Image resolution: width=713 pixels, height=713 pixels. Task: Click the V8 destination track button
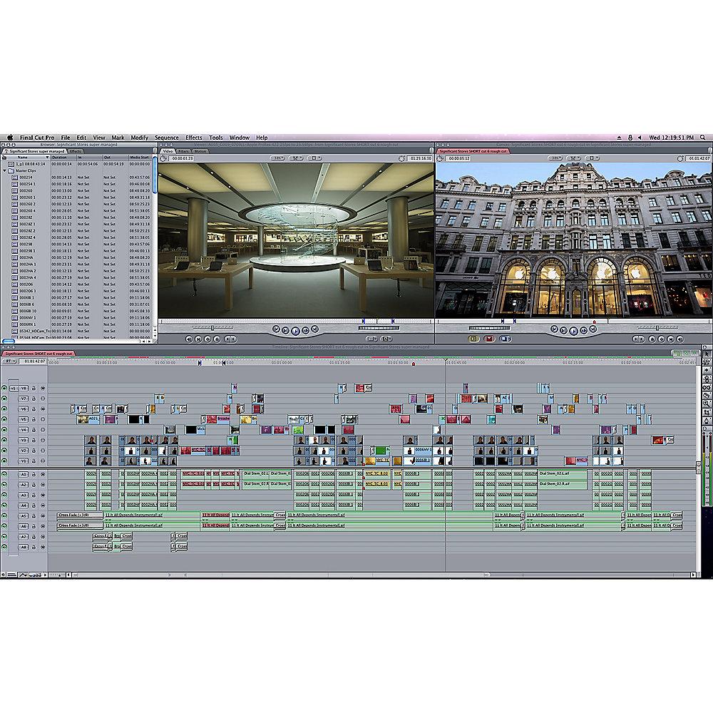[24, 389]
